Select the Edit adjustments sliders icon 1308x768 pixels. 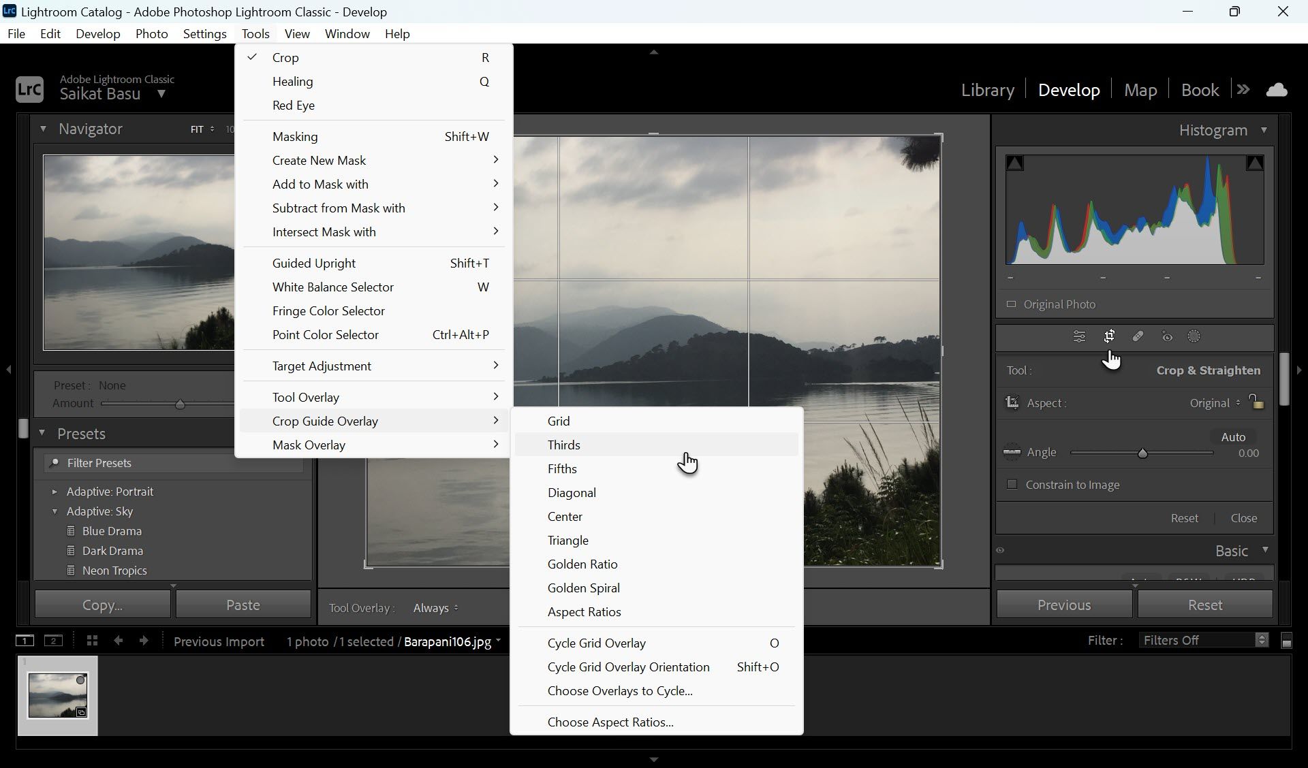[x=1079, y=336]
